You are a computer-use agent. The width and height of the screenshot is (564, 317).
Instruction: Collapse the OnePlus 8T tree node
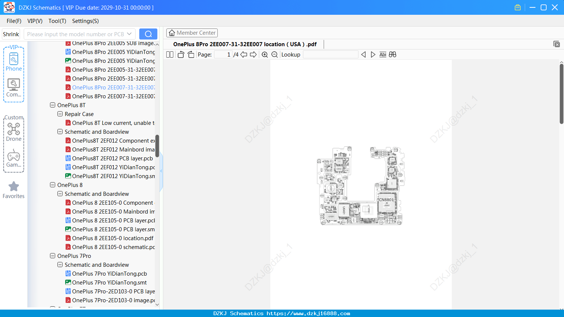coord(53,105)
